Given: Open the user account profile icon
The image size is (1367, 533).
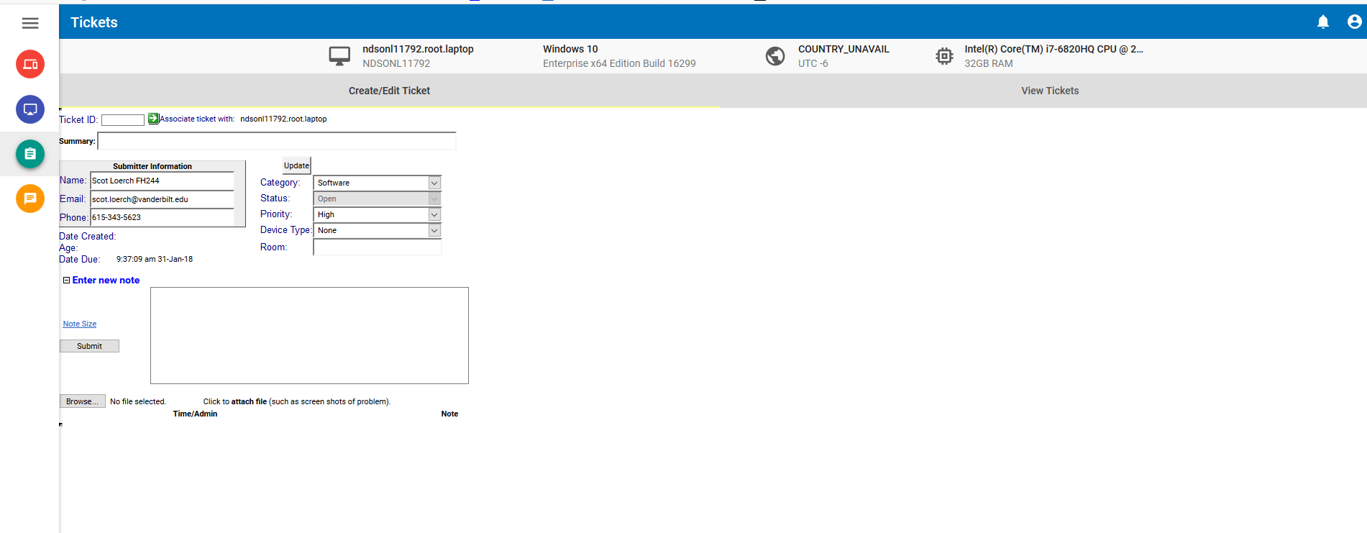Looking at the screenshot, I should (x=1354, y=22).
